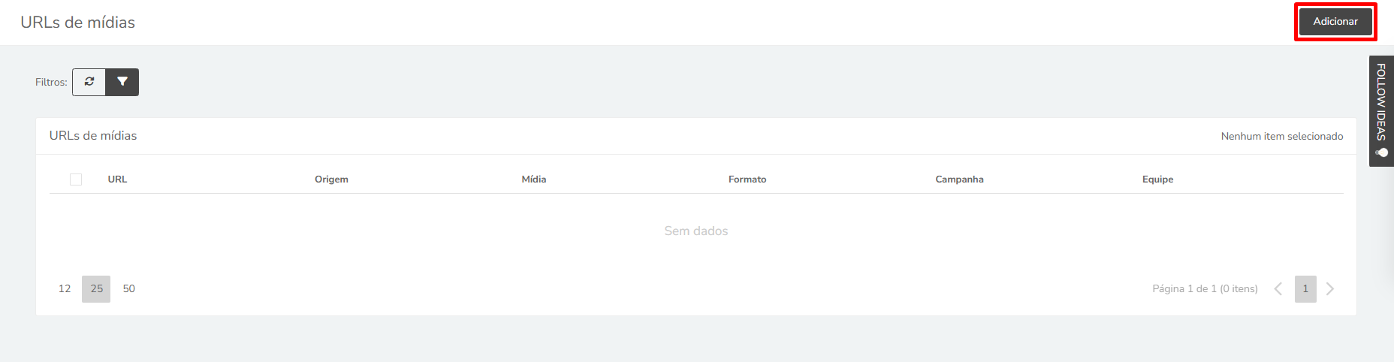Sort by Origem column header
The height and width of the screenshot is (362, 1394).
pyautogui.click(x=331, y=179)
